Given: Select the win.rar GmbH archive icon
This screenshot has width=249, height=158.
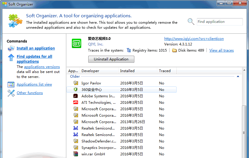Looking at the screenshot, I should 76,154.
